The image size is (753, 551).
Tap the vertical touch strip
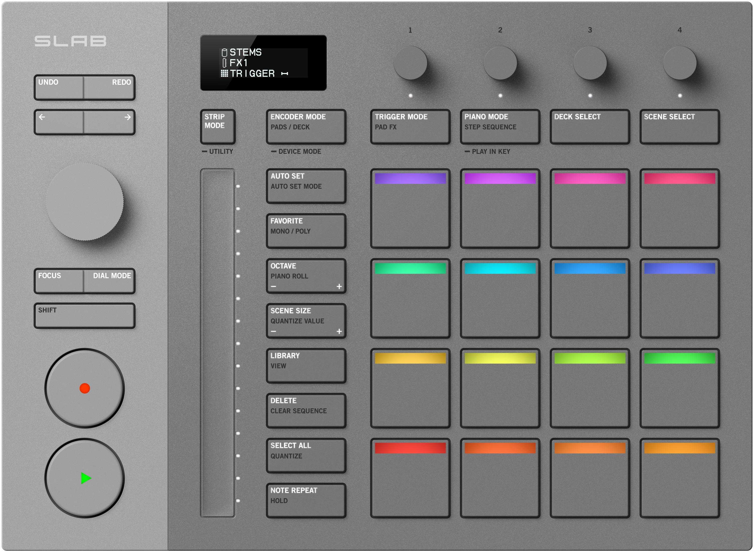coord(217,343)
